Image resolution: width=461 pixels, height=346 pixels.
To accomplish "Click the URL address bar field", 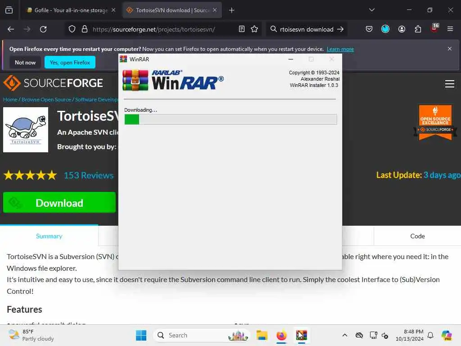I will [163, 29].
